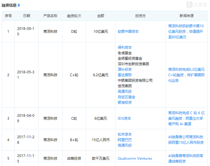The height and width of the screenshot is (166, 210).
Task: Click investor text 中银集团投资有限公司
Action: click(x=135, y=80)
